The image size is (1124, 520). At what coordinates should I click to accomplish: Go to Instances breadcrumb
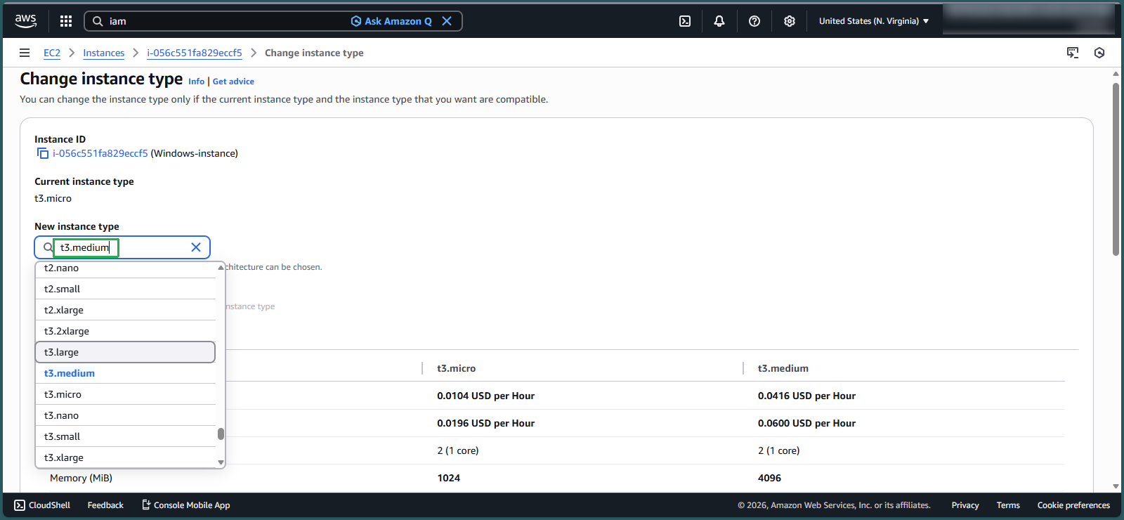tap(103, 53)
